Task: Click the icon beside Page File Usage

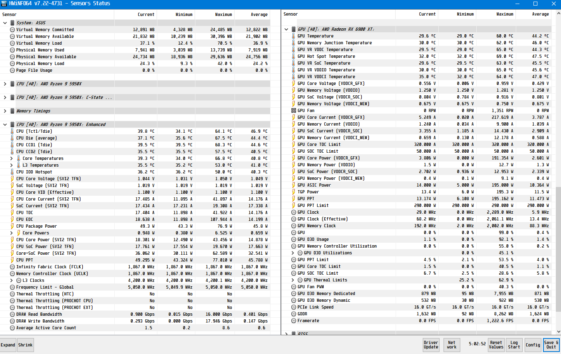Action: 12,70
